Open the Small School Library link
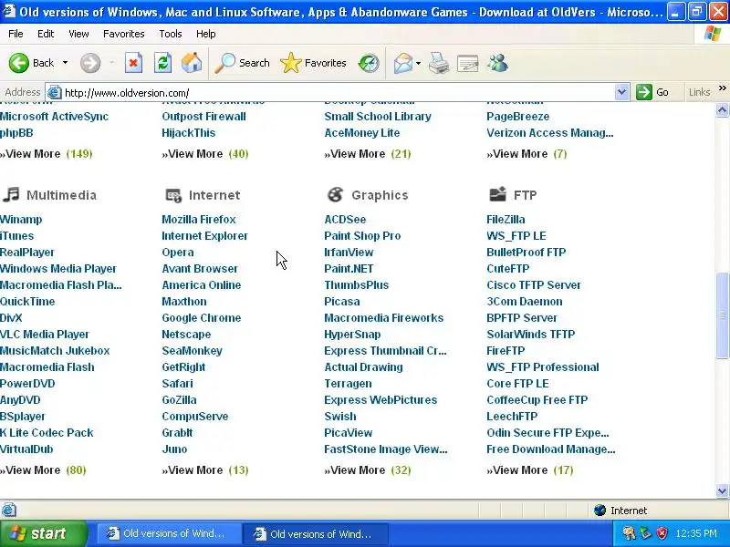 click(x=378, y=117)
